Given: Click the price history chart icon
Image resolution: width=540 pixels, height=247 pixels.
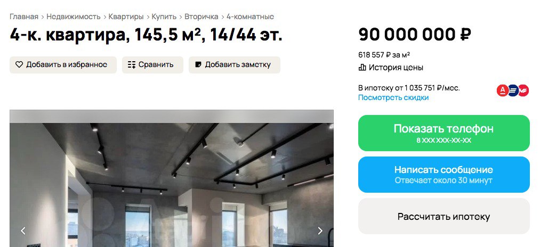Looking at the screenshot, I should click(x=362, y=68).
